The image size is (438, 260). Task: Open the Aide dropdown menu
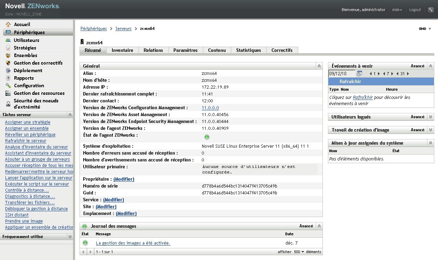tap(397, 10)
